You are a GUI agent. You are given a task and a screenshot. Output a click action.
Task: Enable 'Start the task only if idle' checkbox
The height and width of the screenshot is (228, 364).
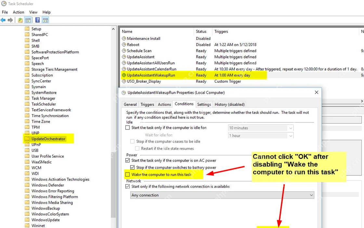(x=127, y=128)
